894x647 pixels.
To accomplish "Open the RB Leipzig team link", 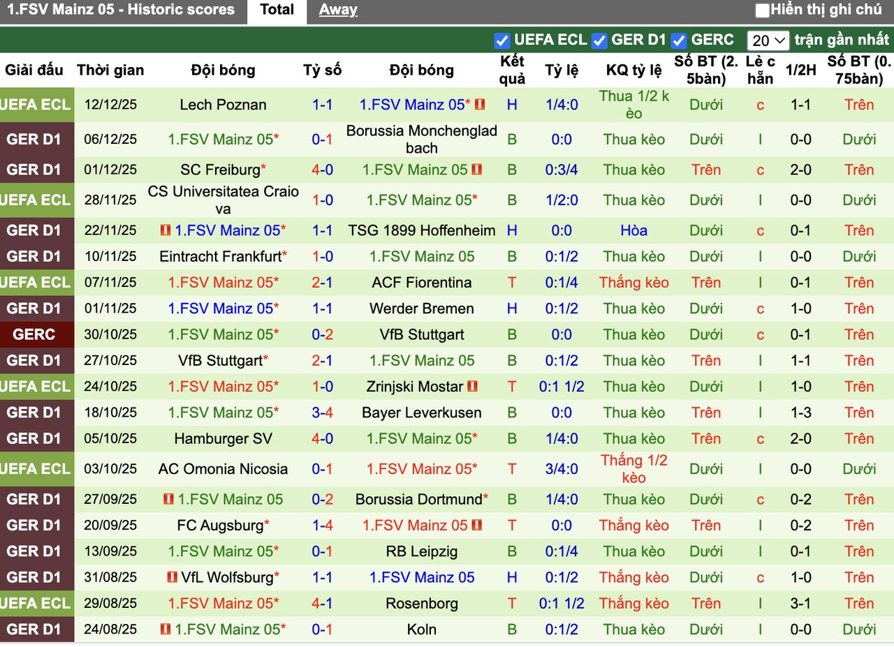I will click(422, 551).
